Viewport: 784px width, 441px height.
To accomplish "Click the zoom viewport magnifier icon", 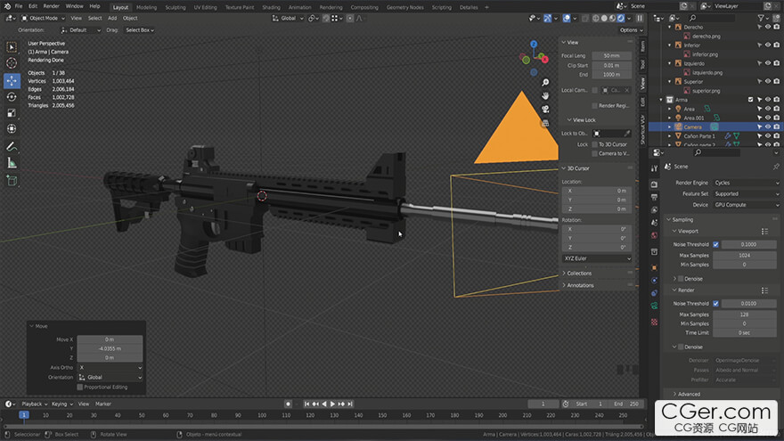I will click(545, 83).
